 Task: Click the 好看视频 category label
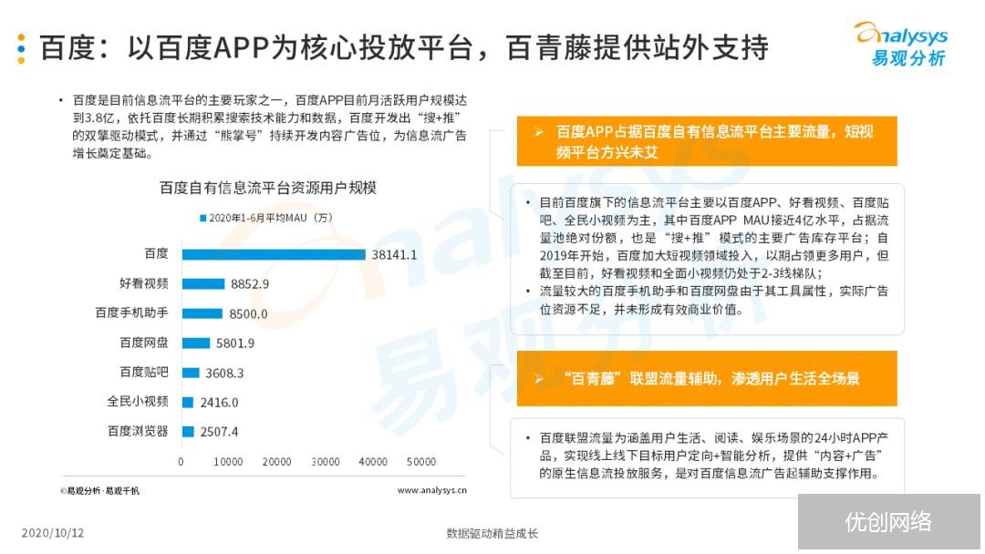pyautogui.click(x=144, y=283)
